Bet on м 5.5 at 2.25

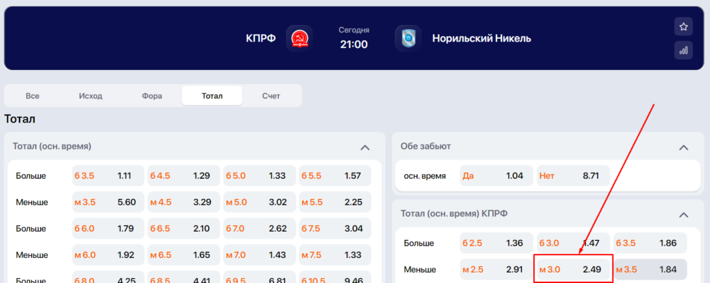tap(335, 202)
